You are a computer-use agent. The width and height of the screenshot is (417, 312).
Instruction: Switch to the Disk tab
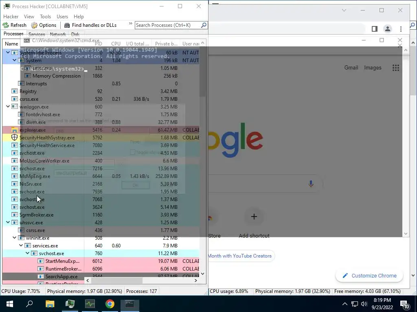point(75,35)
